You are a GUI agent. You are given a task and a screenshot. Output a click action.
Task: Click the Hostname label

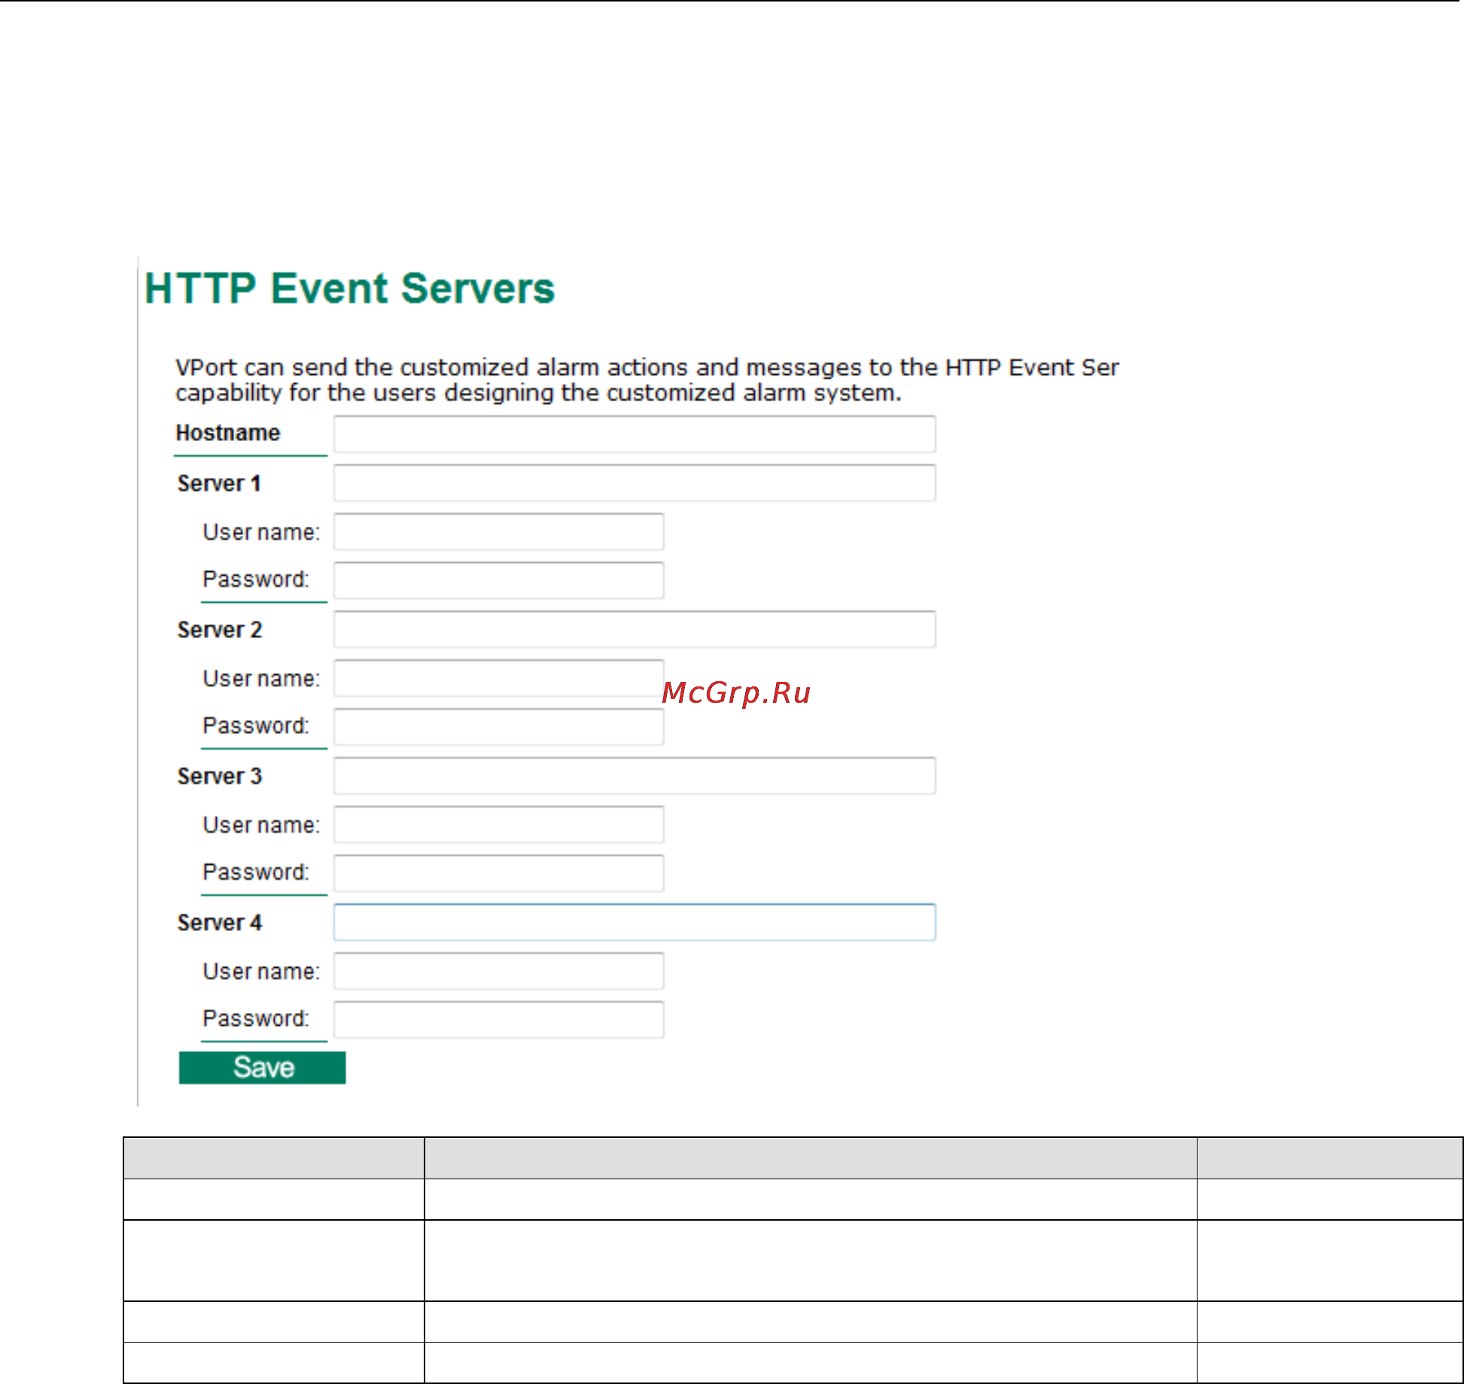tap(227, 433)
